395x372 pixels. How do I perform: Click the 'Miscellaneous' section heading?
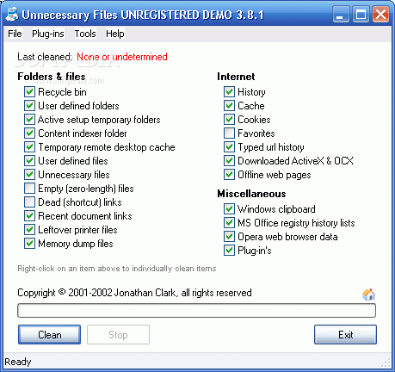[251, 194]
